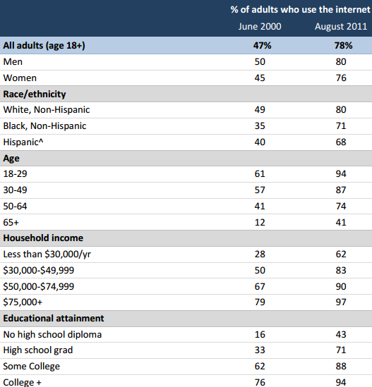This screenshot has height=387, width=372.
Task: Select the 78% value for all adults
Action: coord(343,46)
